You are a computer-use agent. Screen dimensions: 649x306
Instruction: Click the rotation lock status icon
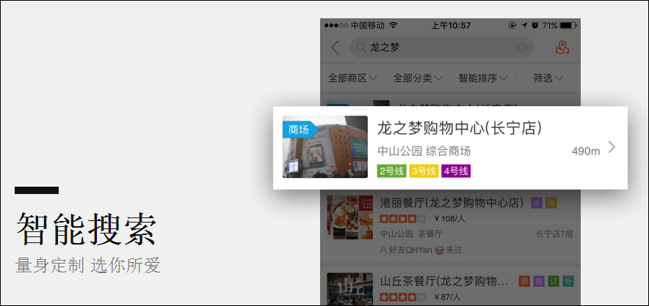tap(513, 26)
